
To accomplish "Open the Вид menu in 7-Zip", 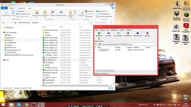I will (x=108, y=30).
